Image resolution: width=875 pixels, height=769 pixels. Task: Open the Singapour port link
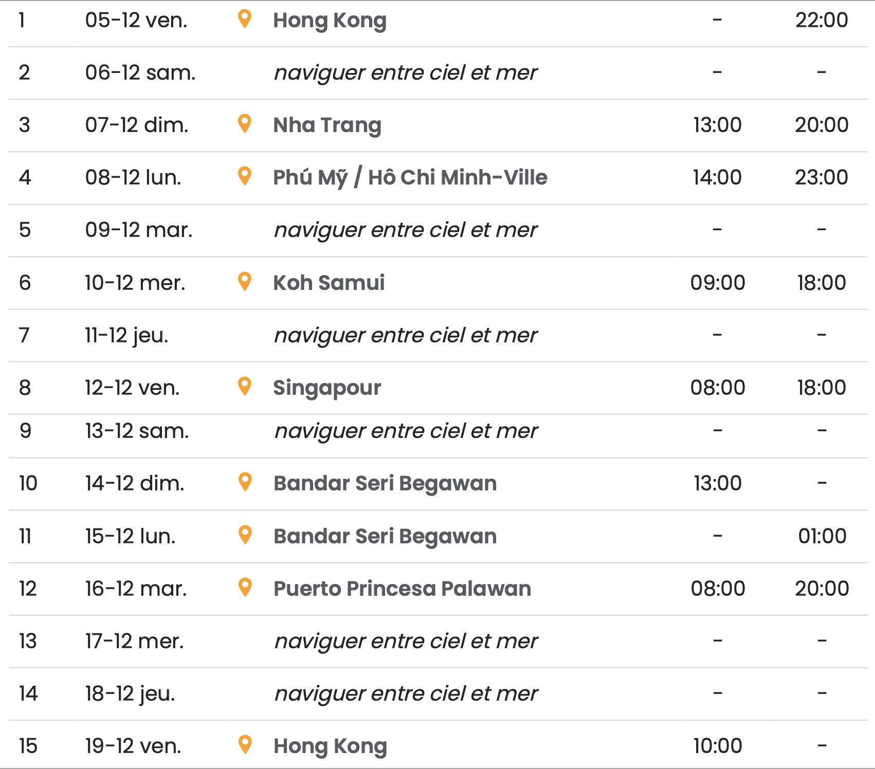pos(327,388)
